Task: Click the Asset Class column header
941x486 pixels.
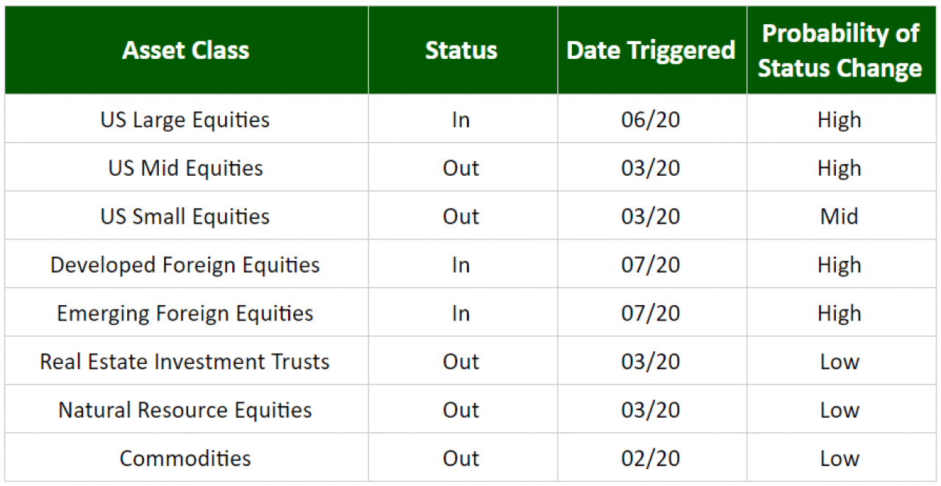Action: pos(186,50)
